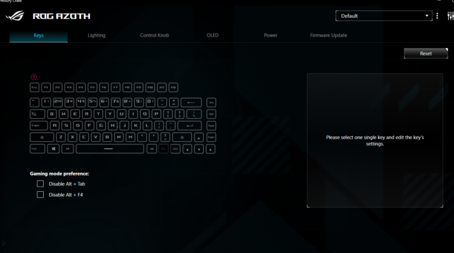Select the Enter key on the keyboard
The image size is (454, 253).
[x=189, y=126]
